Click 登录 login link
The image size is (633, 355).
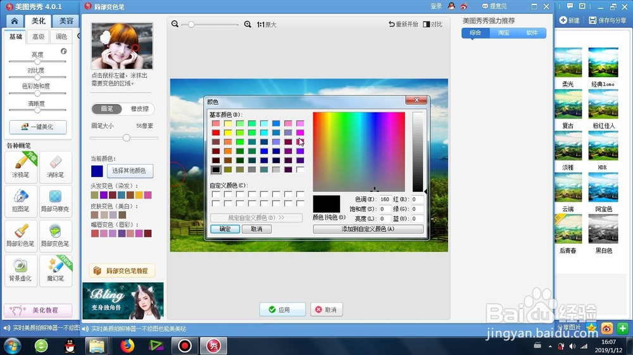(x=436, y=6)
